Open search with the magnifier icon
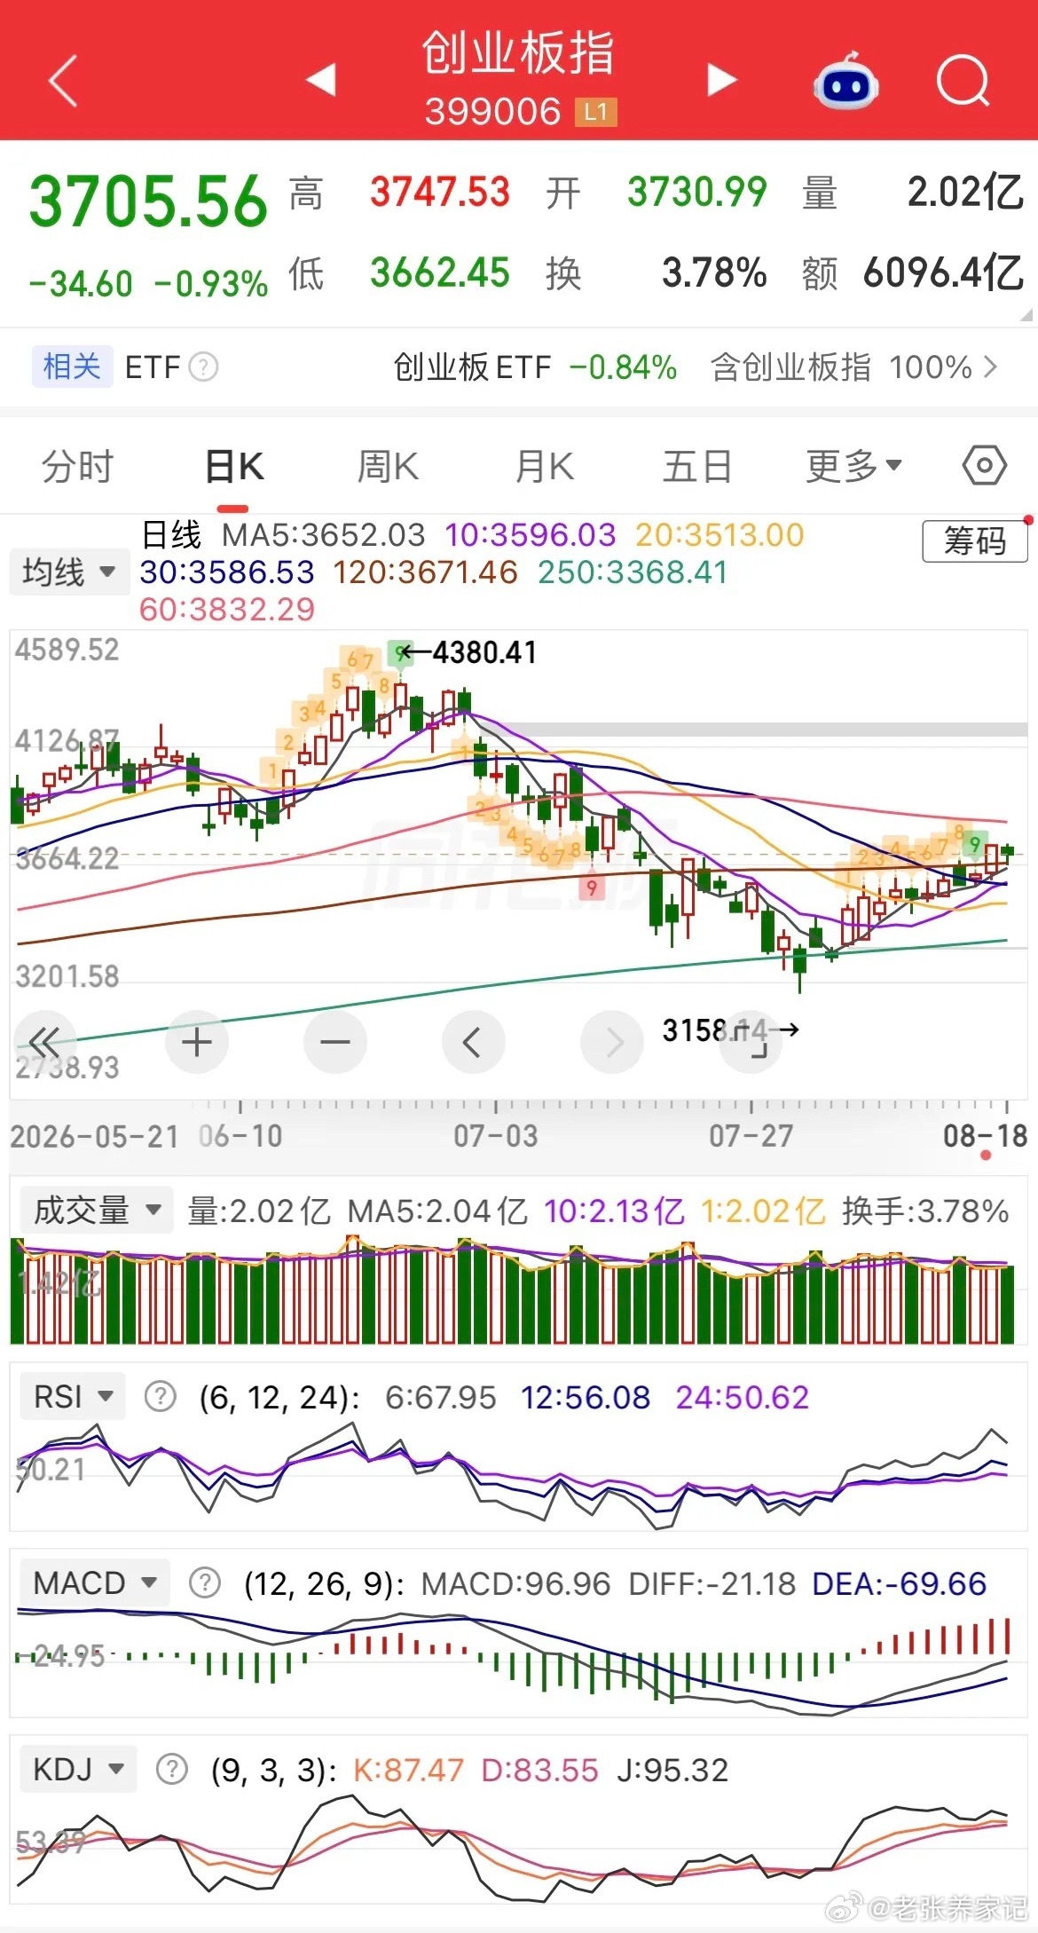The image size is (1038, 1933). pos(963,81)
